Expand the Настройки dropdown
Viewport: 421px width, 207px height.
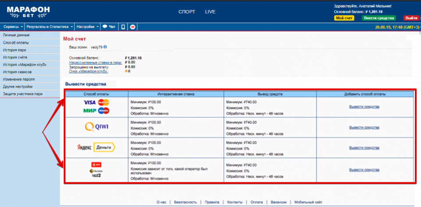(88, 27)
